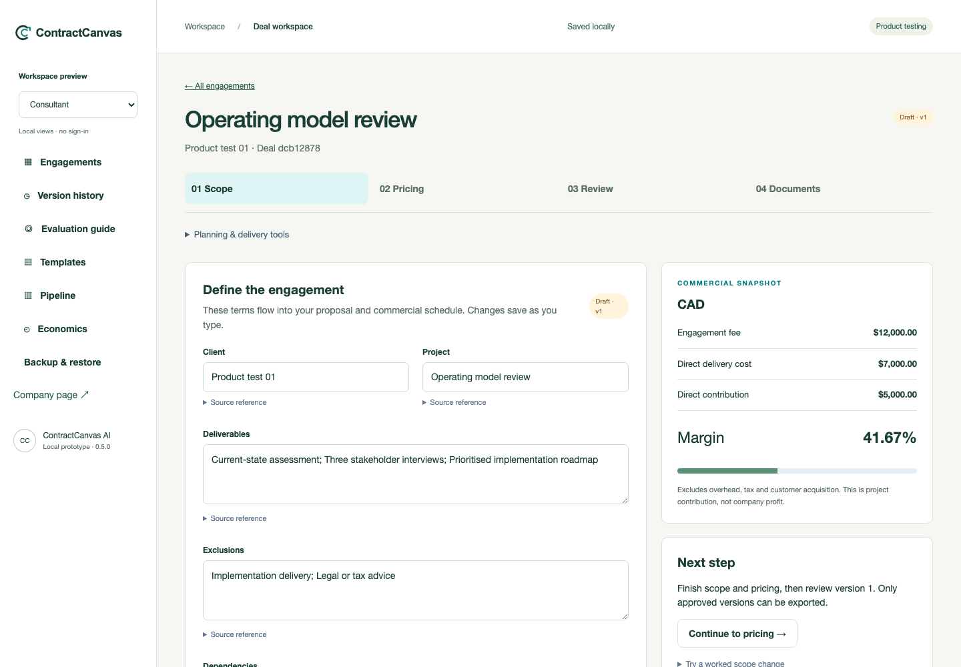Image resolution: width=961 pixels, height=667 pixels.
Task: Click the Templates list icon
Action: [x=28, y=262]
